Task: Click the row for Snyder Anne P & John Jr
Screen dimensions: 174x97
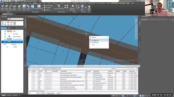Action: pos(83,73)
